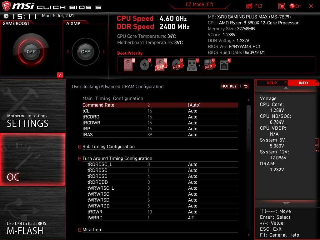Switch to the INFO tab

[x=303, y=83]
